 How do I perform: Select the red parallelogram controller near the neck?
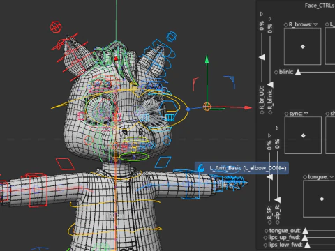pos(65,164)
